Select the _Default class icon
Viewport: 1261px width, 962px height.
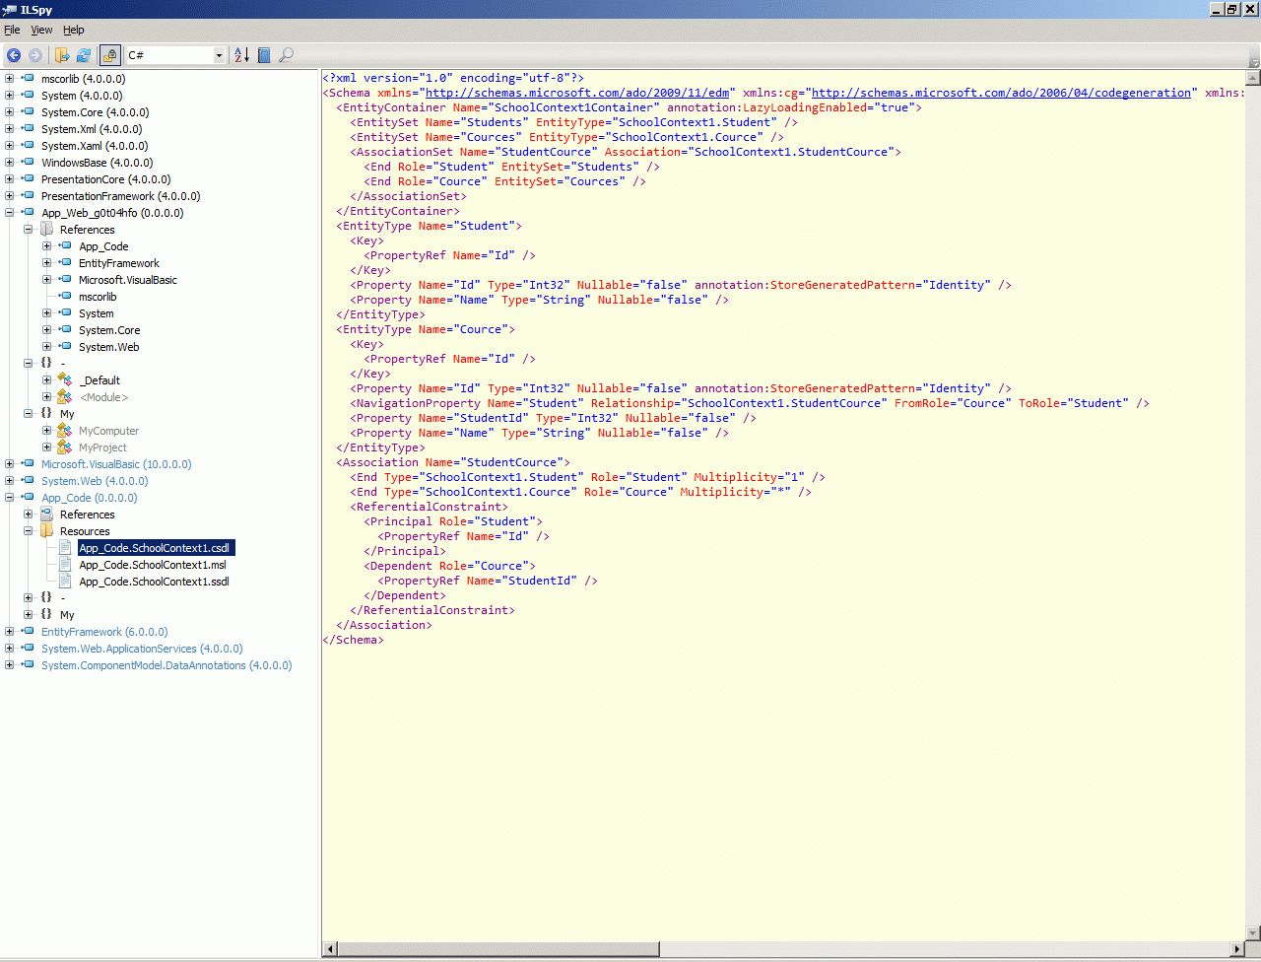(x=65, y=379)
